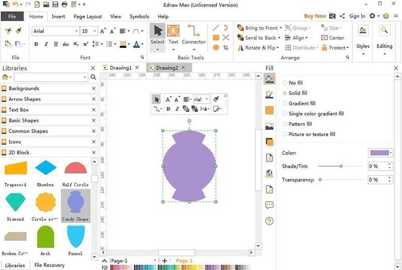
Task: Select the line drawing tool
Action: (x=216, y=28)
